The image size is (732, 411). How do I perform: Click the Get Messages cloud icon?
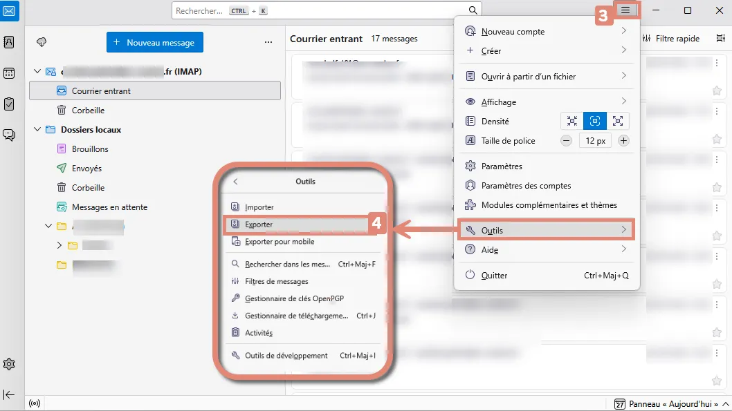(x=42, y=42)
